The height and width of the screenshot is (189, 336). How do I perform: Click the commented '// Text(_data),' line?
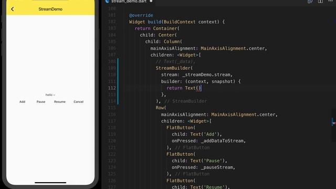pyautogui.click(x=175, y=61)
